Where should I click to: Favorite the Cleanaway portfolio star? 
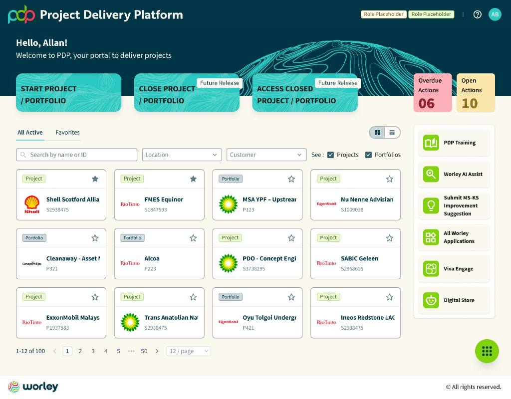pos(95,238)
